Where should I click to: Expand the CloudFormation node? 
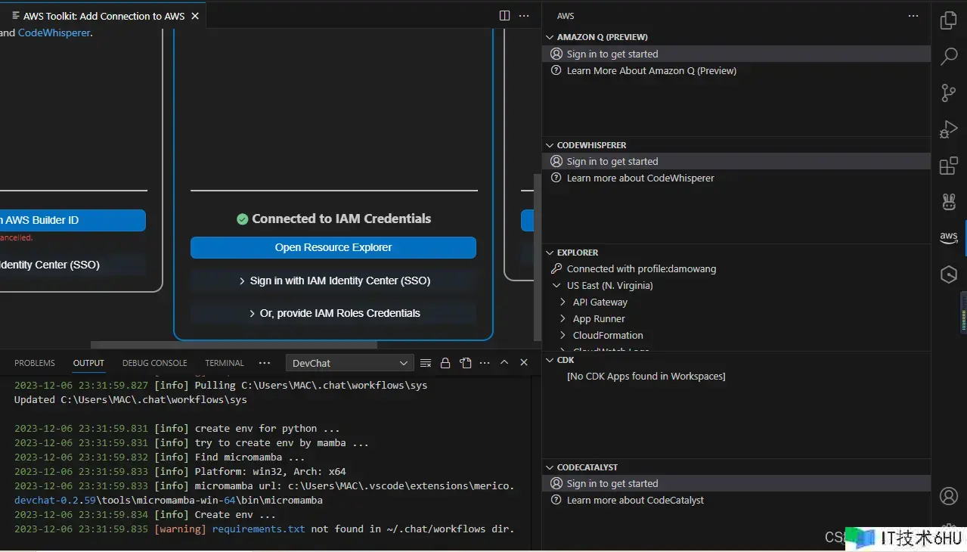563,335
